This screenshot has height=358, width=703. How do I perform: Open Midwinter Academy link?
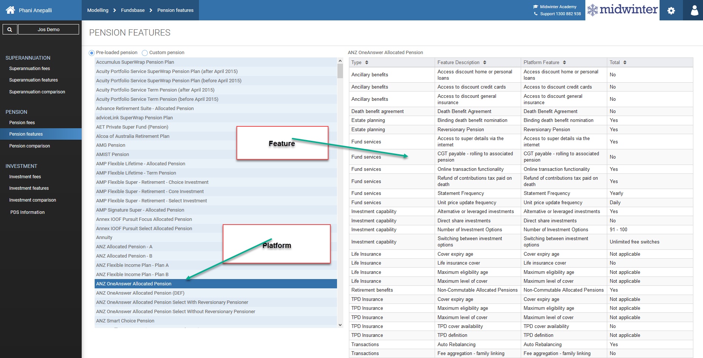(558, 7)
